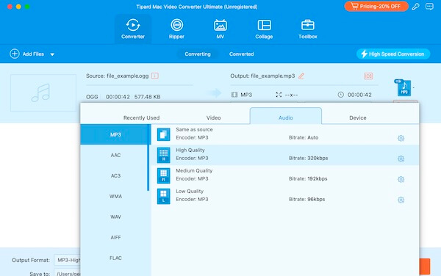Click the audio file music thumbnail
The image size is (441, 276).
coord(43,92)
